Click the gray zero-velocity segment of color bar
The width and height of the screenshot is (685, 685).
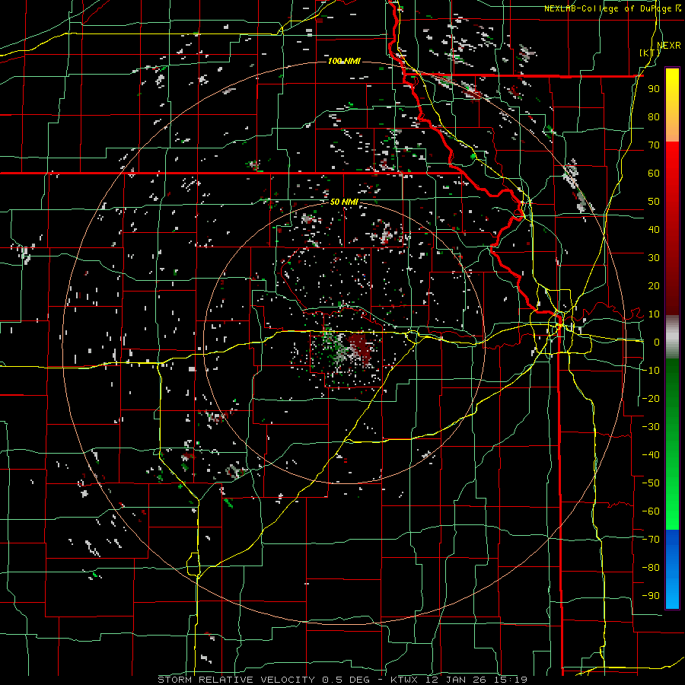(x=672, y=337)
